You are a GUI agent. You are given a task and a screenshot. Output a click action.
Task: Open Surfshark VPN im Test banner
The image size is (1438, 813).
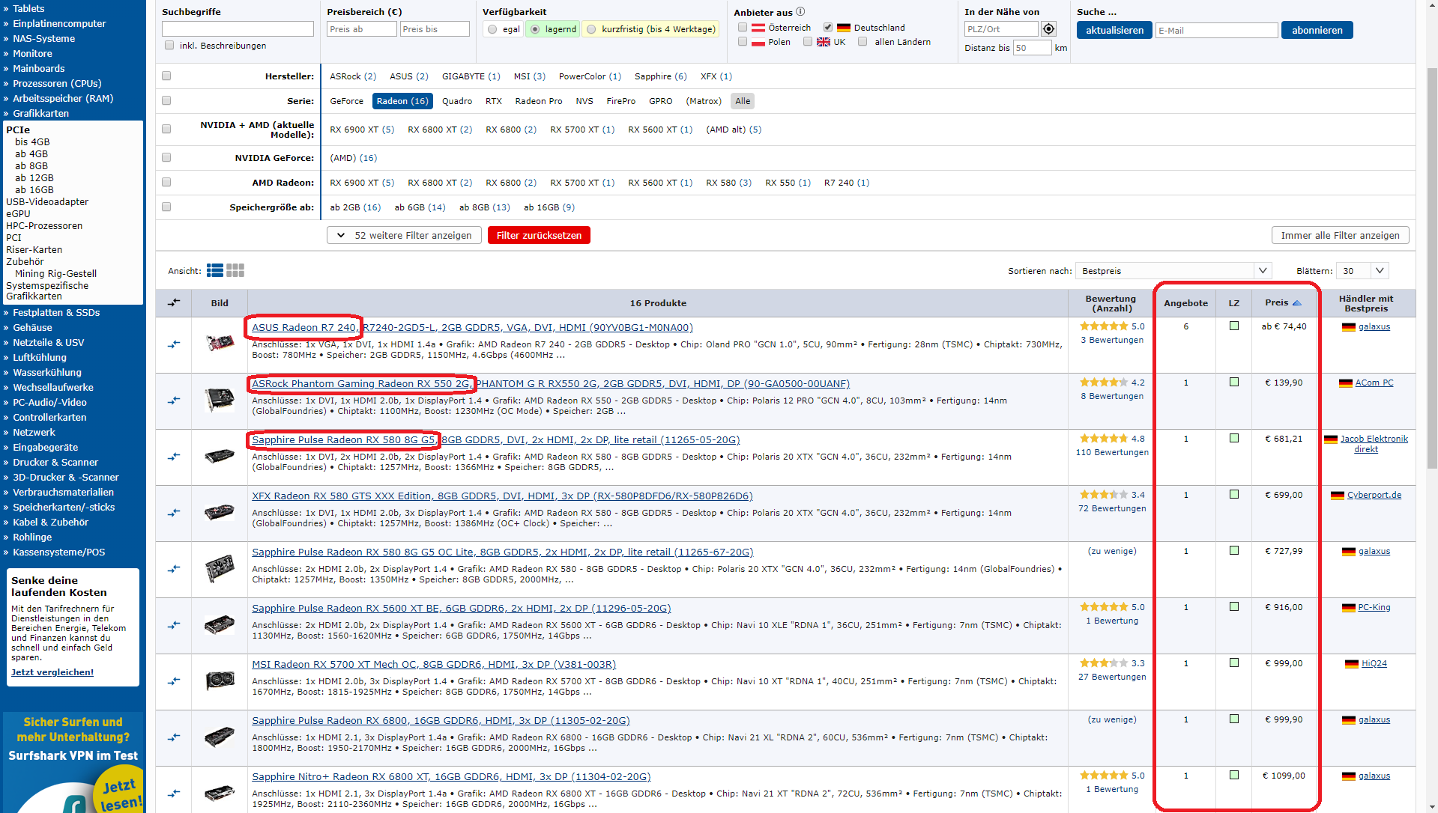[x=73, y=762]
